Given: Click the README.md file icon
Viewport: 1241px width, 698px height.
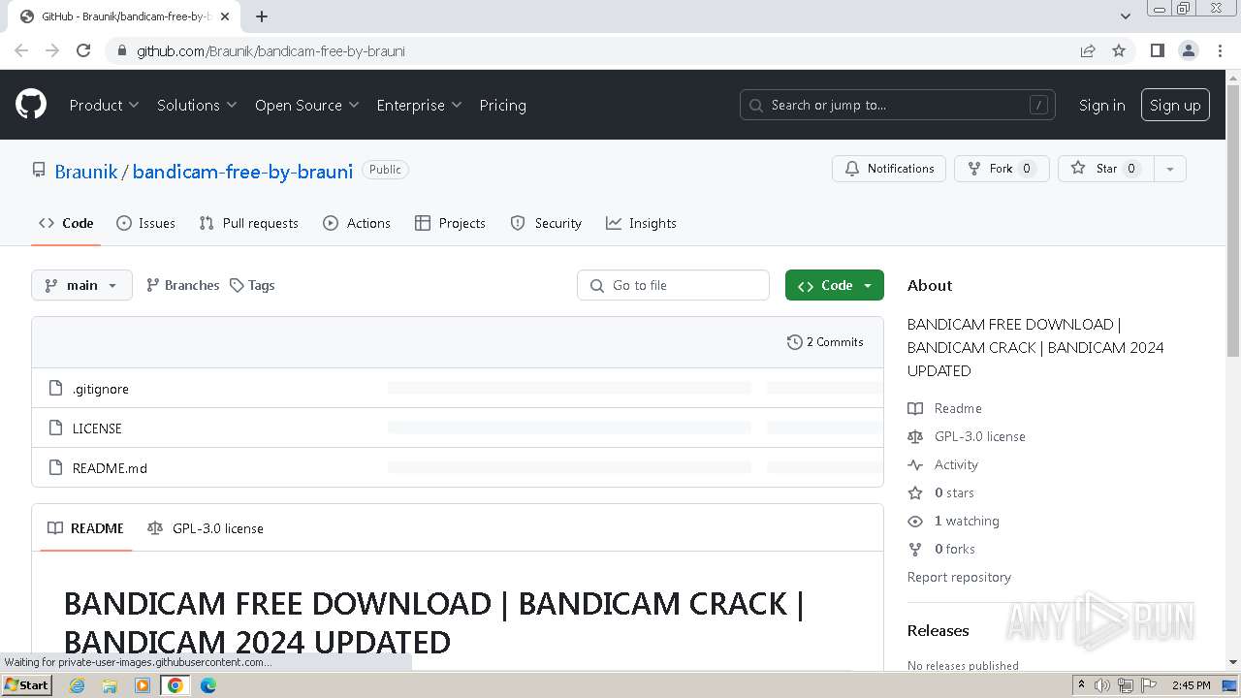Looking at the screenshot, I should [x=55, y=468].
